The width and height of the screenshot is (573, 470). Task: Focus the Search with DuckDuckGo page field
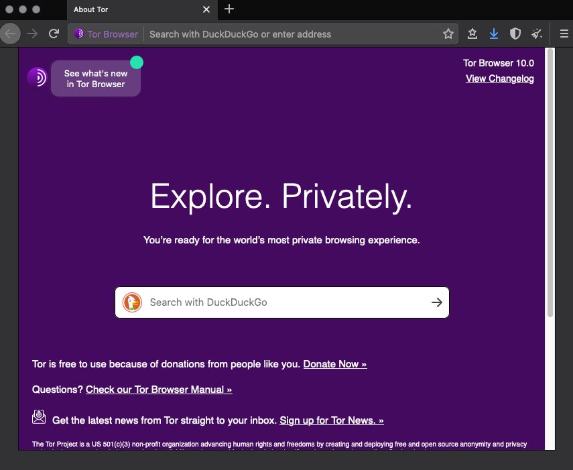coord(281,302)
